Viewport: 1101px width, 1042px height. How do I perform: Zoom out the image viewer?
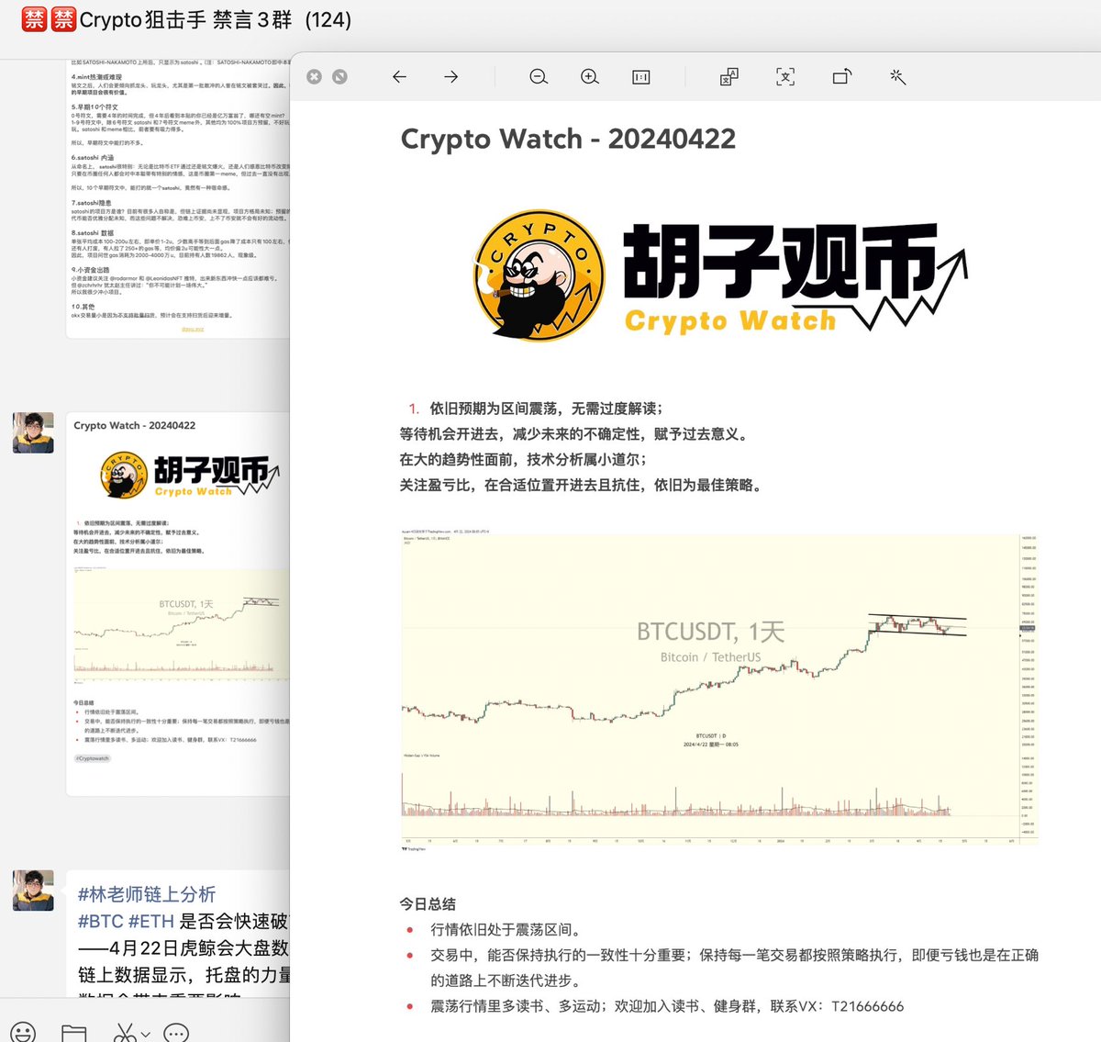(x=539, y=77)
